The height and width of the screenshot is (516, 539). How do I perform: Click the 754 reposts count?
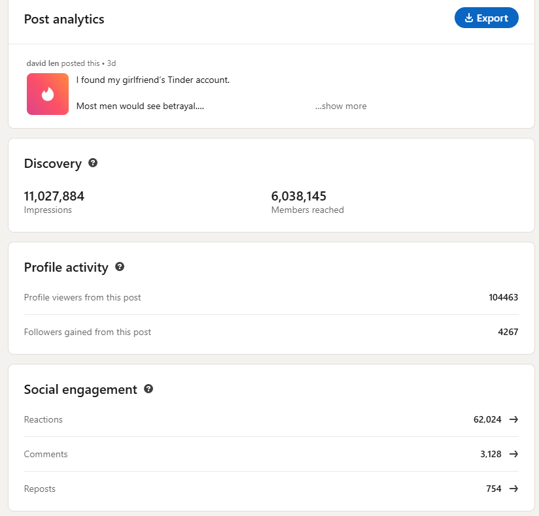click(x=494, y=488)
